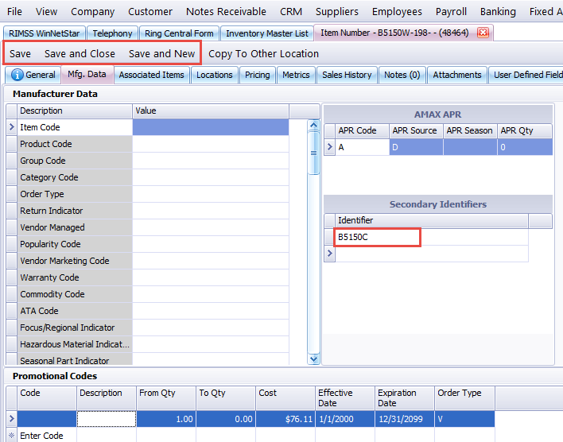This screenshot has height=442, width=563.
Task: Click the Manufacturer Data scrollbar thumb
Action: (314, 153)
